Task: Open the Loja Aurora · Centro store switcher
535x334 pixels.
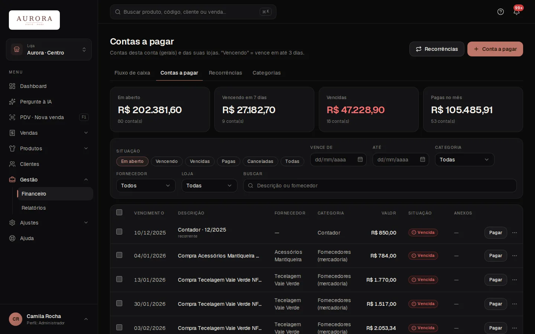Action: click(x=49, y=49)
